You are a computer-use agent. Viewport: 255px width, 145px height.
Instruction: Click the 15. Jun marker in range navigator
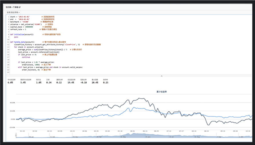(x=148, y=137)
